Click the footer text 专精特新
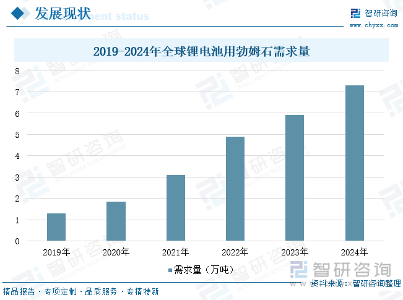Screen dimensions: 403x300 (142, 291)
